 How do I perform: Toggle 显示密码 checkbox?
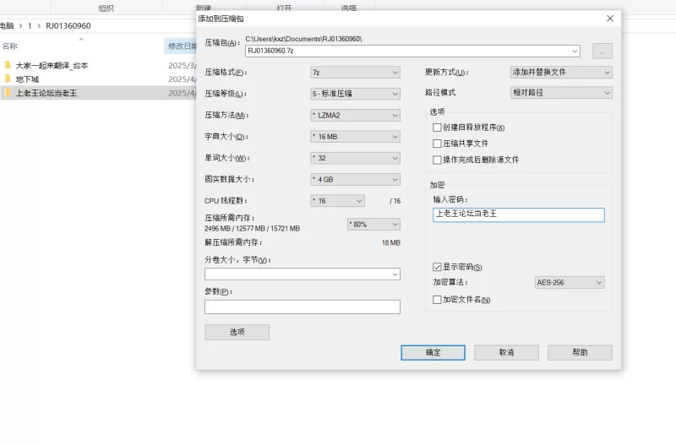tap(437, 267)
